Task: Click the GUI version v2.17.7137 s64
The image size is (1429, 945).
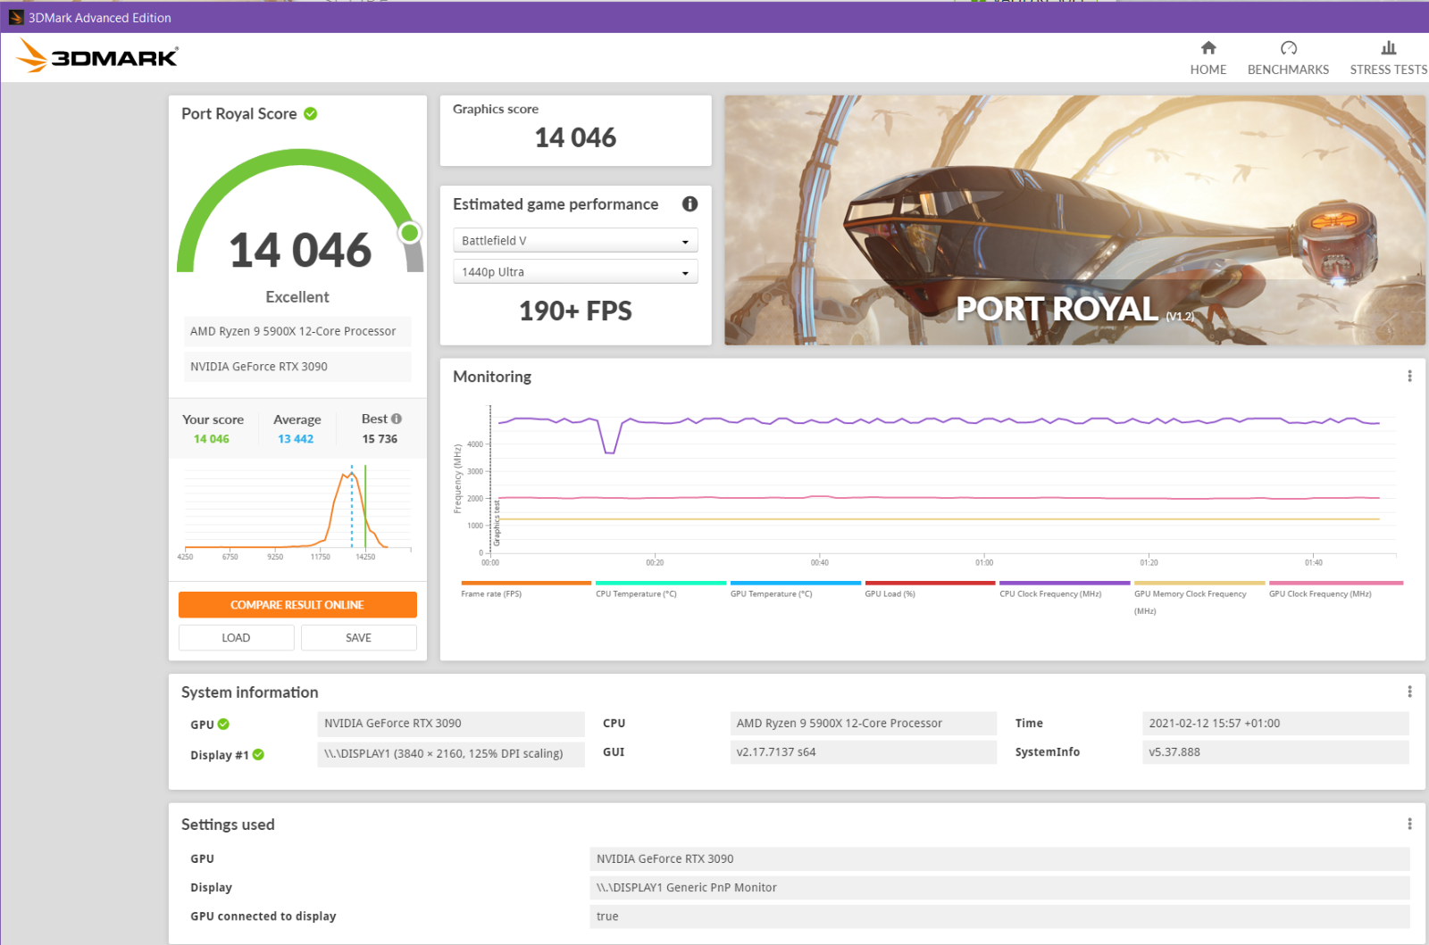Action: coord(863,752)
